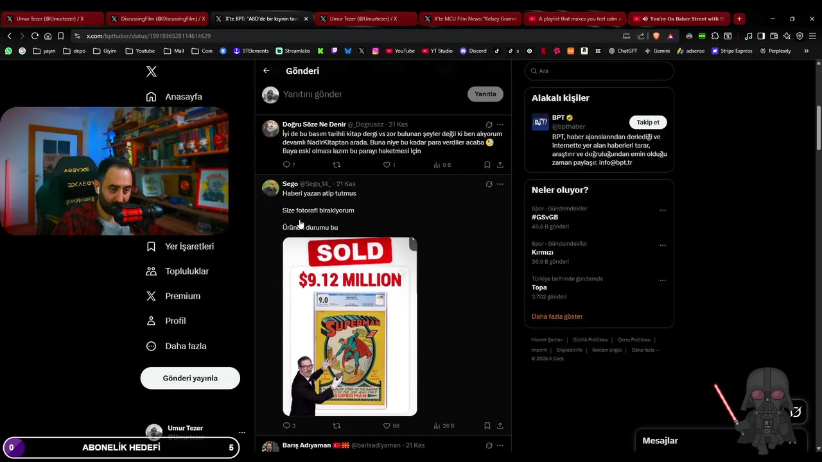Viewport: 822px width, 462px height.
Task: Open the Perplexity bookmark
Action: coord(775,51)
